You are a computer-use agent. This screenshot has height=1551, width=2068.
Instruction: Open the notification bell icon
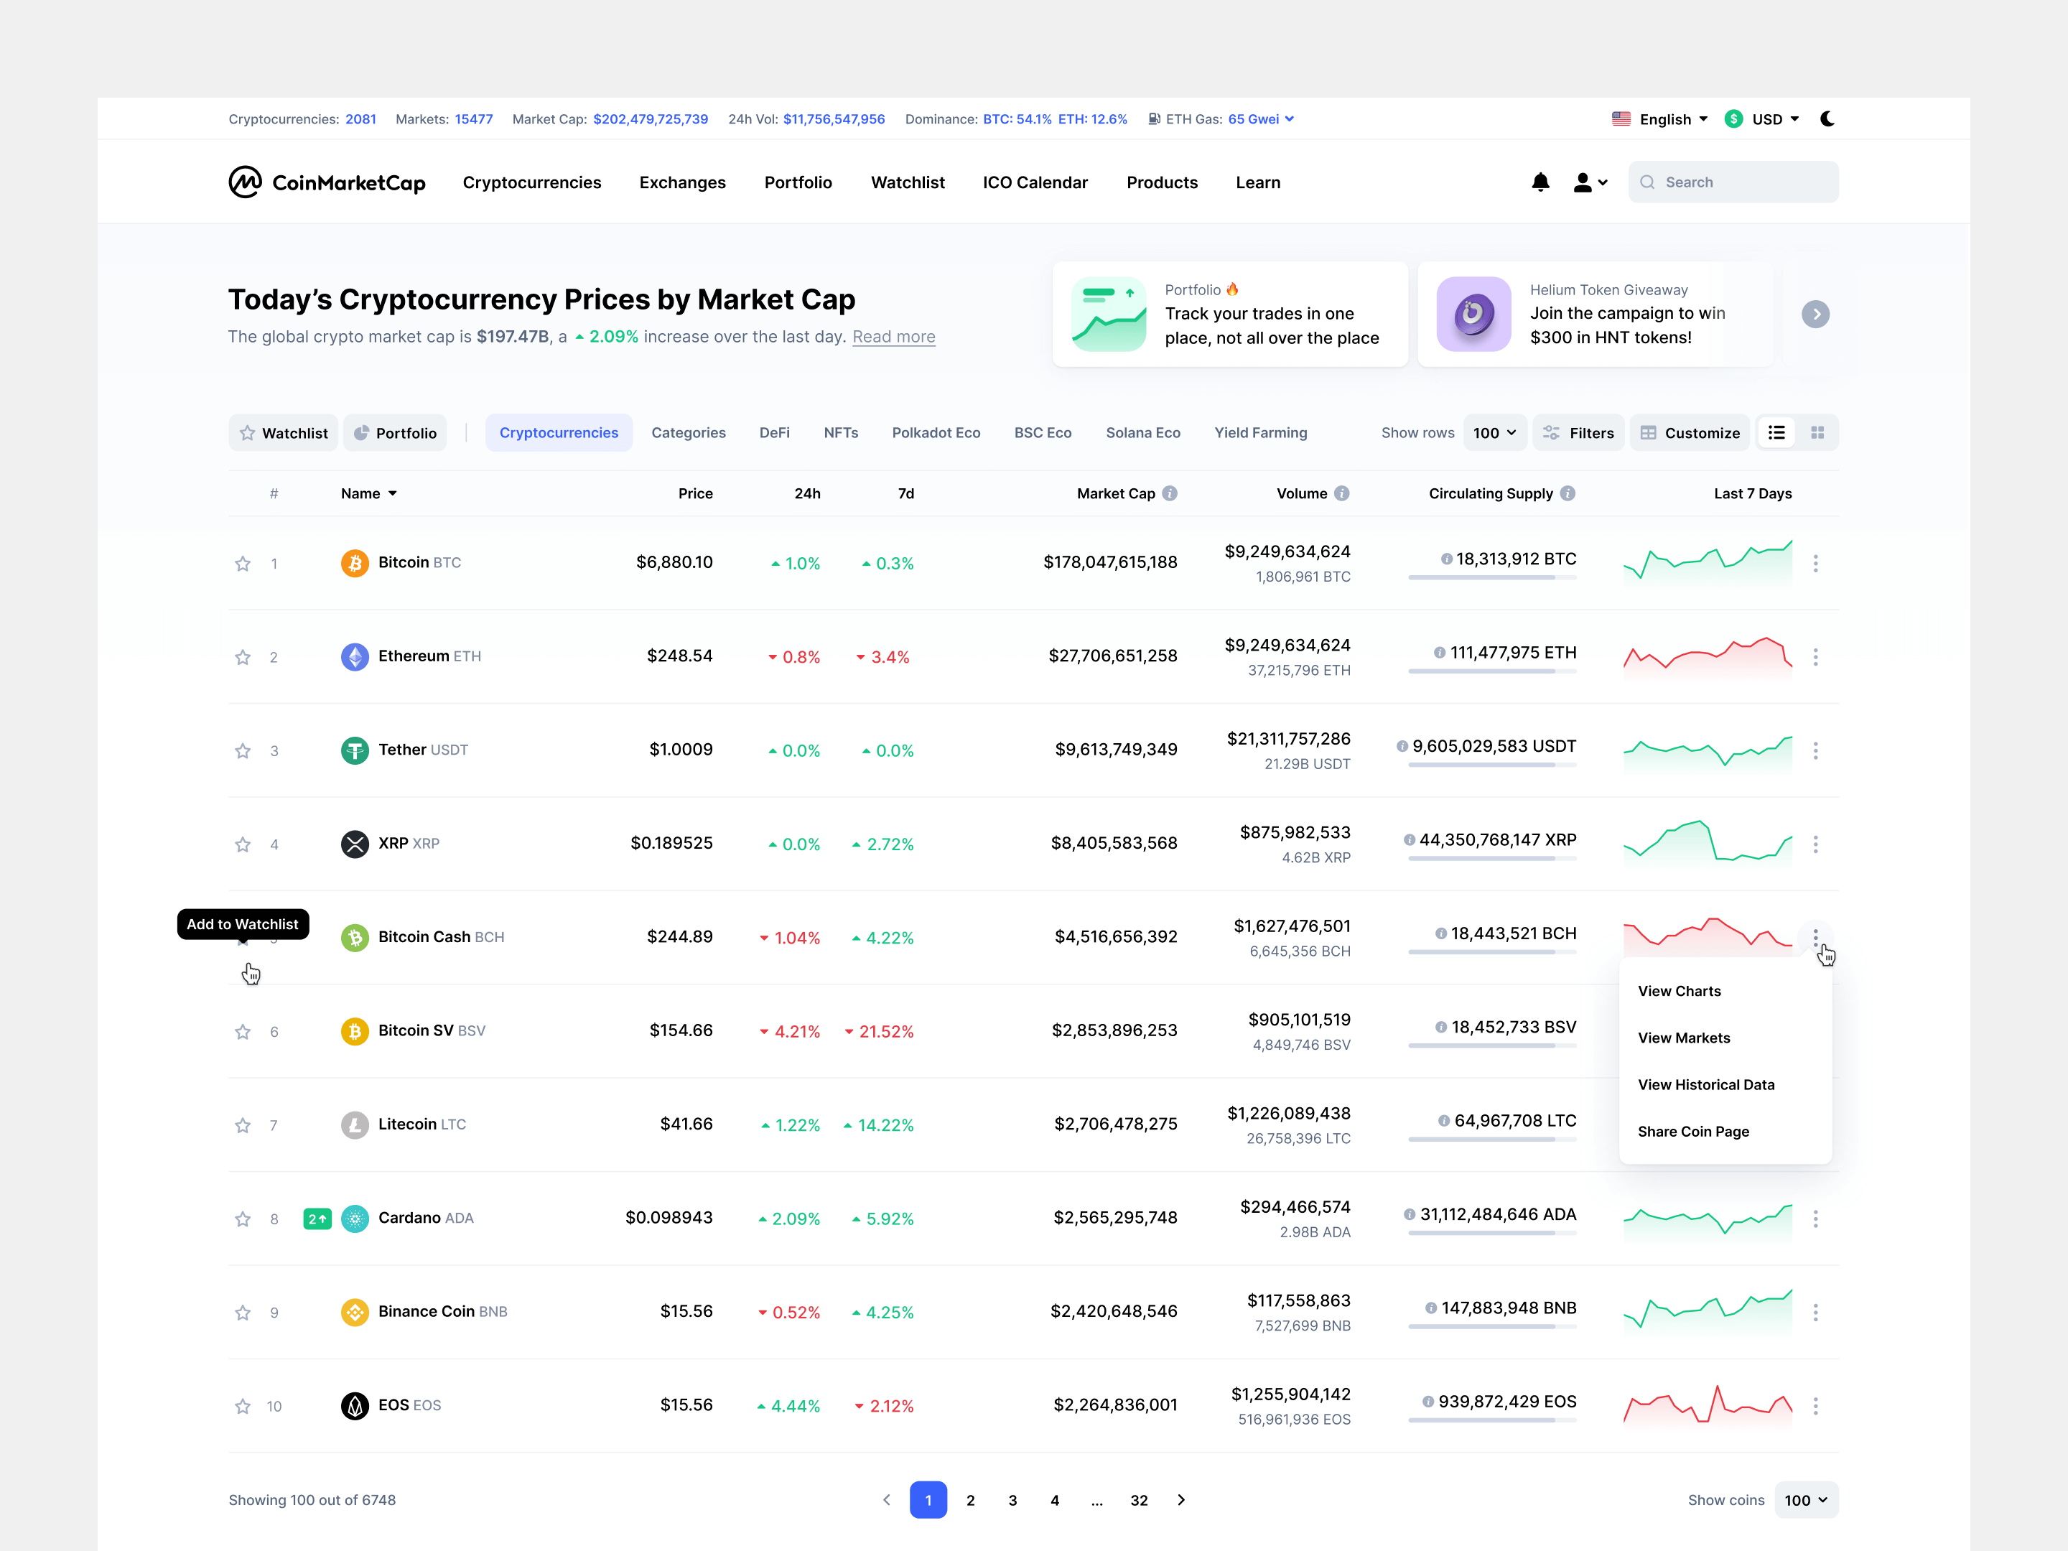point(1541,182)
